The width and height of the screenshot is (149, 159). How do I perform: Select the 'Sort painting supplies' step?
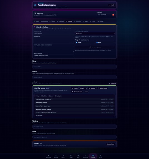click(x=74, y=103)
